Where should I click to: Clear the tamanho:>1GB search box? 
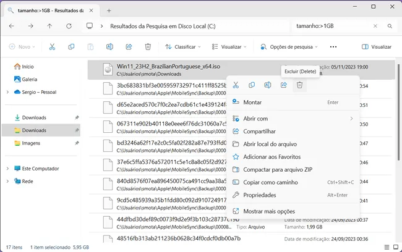click(374, 27)
